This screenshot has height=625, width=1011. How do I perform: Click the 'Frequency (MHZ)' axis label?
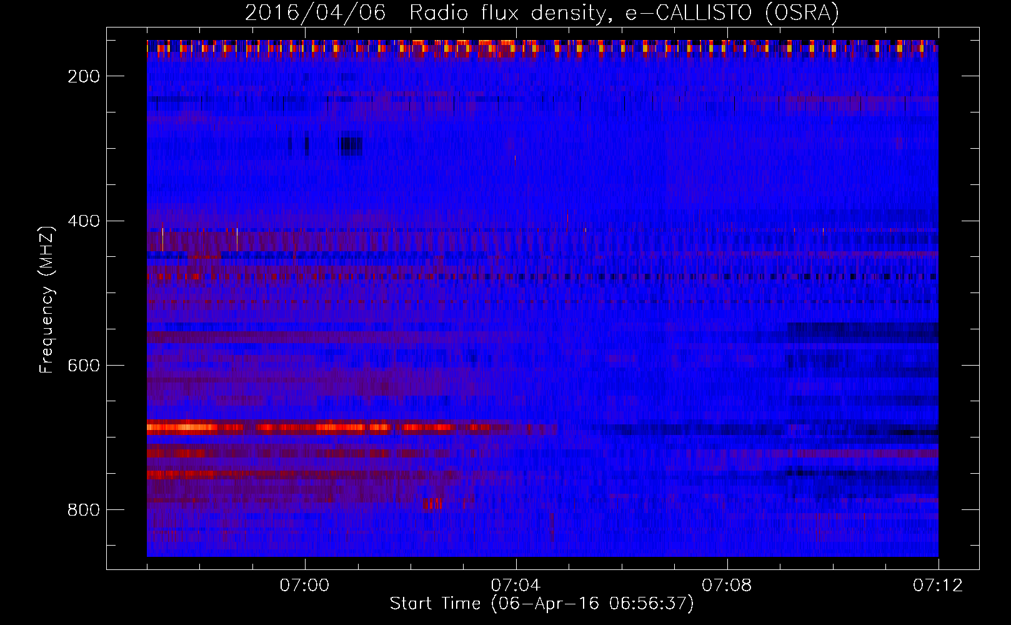[47, 299]
